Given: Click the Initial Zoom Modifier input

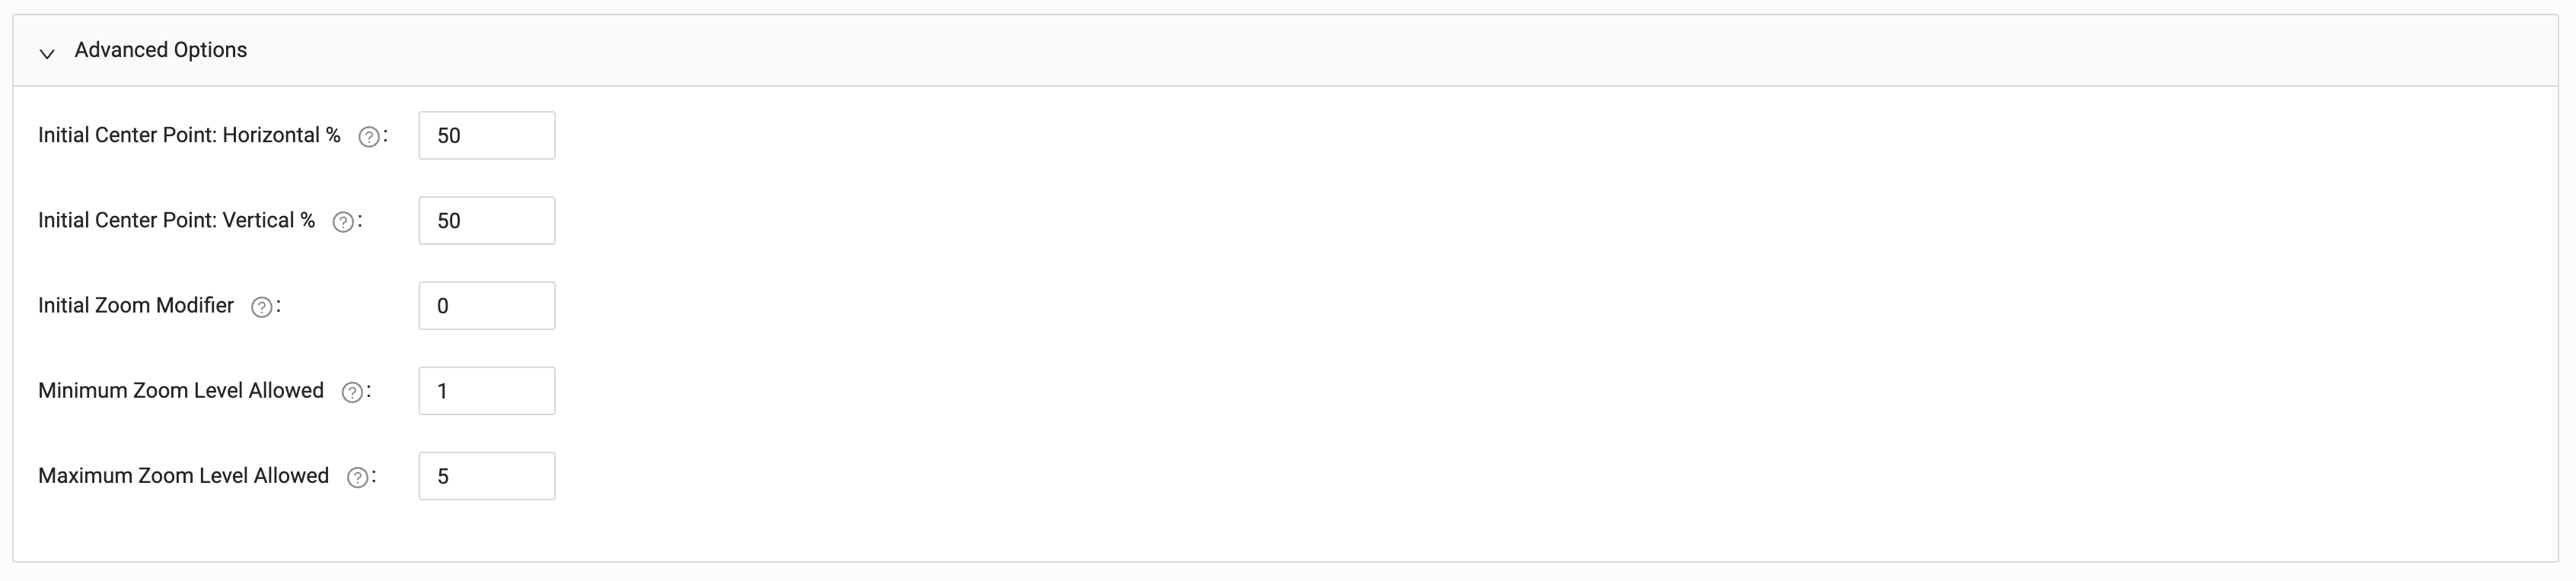Looking at the screenshot, I should click(x=486, y=306).
